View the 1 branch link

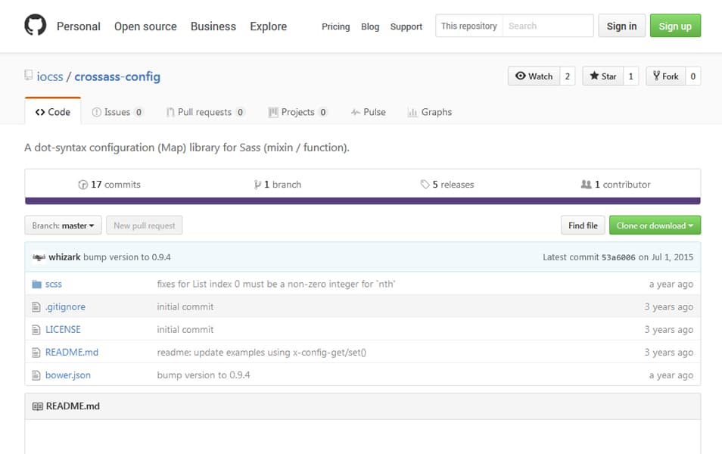pos(278,185)
